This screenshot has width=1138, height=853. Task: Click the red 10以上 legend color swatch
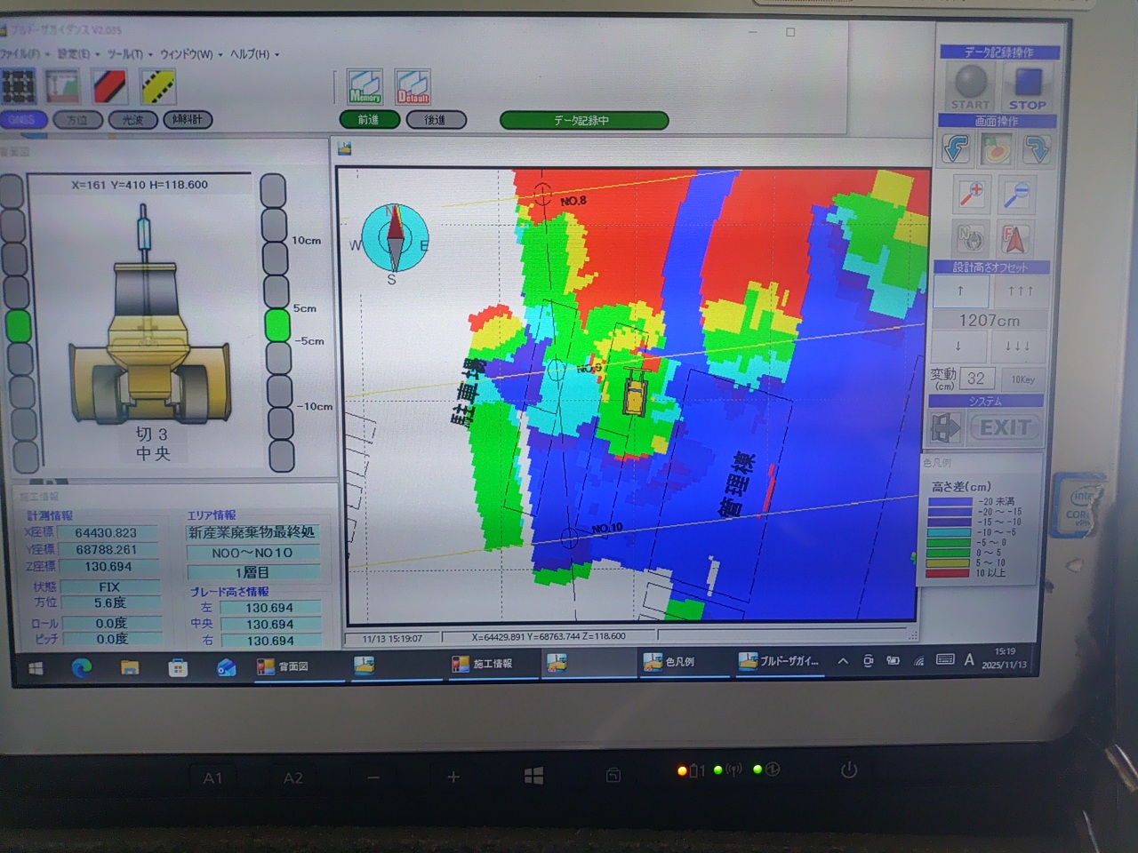(x=948, y=573)
